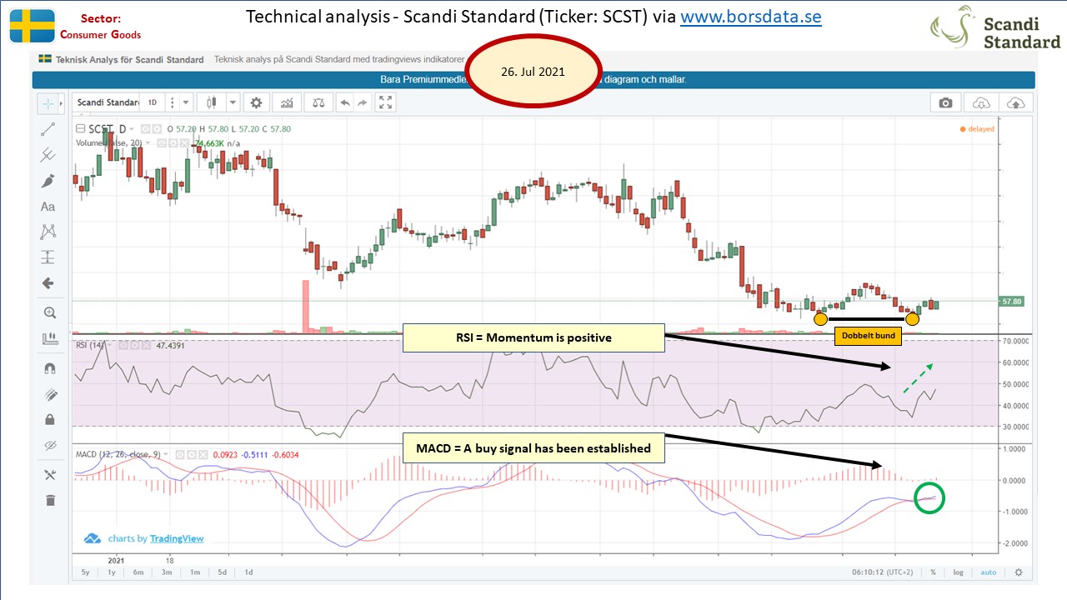Open chart settings gear in top toolbar
Image resolution: width=1067 pixels, height=600 pixels.
coord(256,102)
